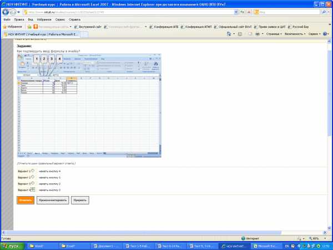The height and width of the screenshot is (250, 333).
Task: Click the add-to-favorites-bar star icon
Action: tap(29, 27)
